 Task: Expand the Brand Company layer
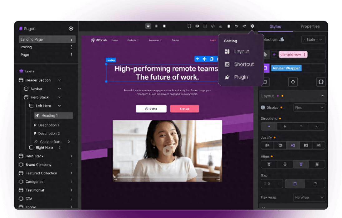[71, 165]
